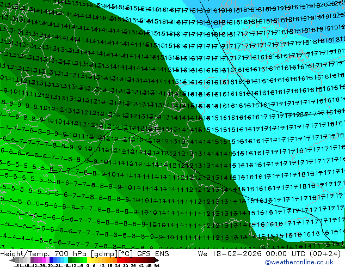Viewport: 345px width, 267px height.
Task: Click the '54' label on the temperature scale
Action: [157, 265]
